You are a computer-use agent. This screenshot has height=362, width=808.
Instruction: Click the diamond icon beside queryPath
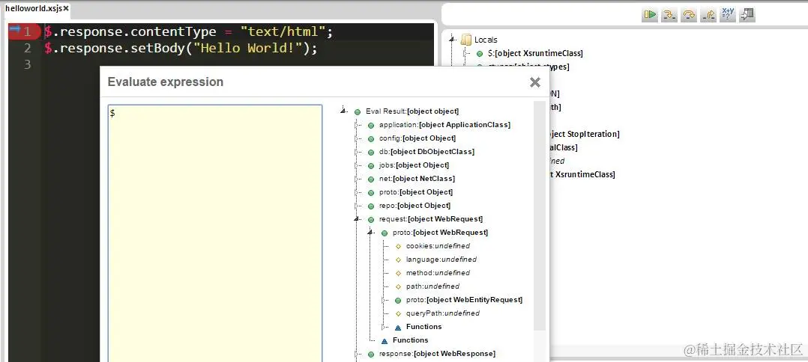[398, 313]
